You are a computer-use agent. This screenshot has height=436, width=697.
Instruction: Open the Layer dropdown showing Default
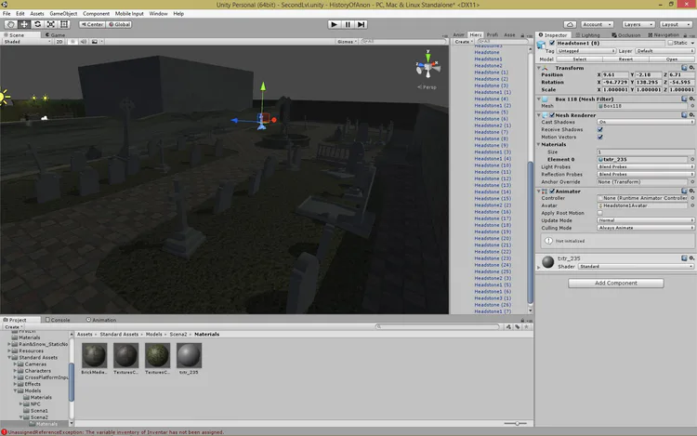(x=664, y=51)
